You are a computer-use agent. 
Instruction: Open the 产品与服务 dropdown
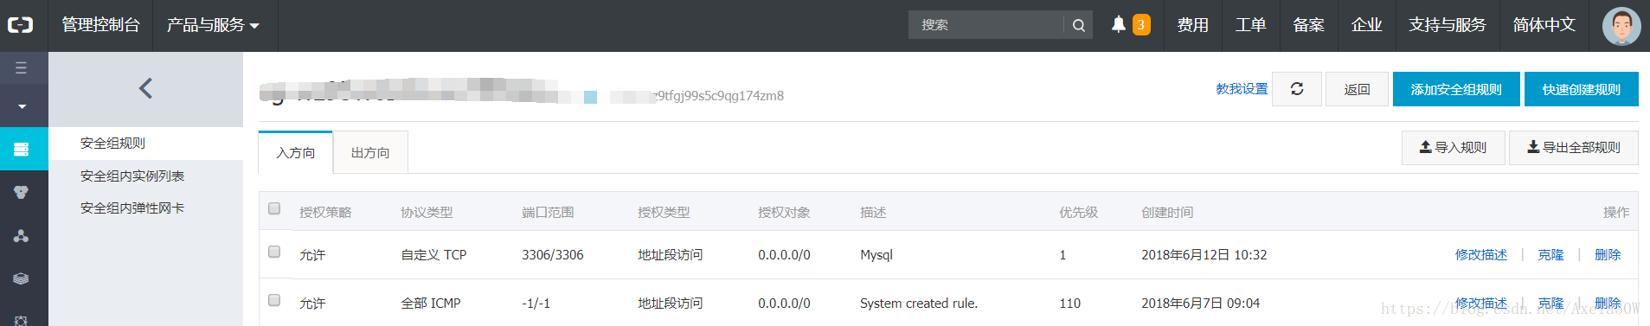point(213,25)
